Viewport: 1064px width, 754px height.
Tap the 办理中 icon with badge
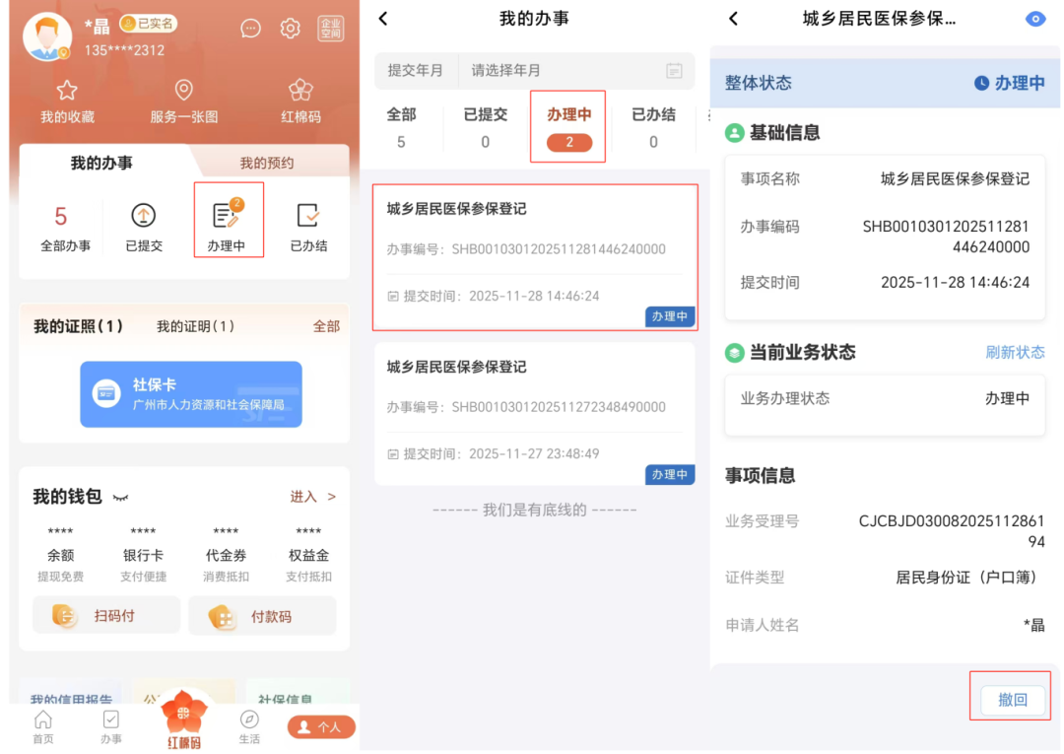(x=228, y=216)
